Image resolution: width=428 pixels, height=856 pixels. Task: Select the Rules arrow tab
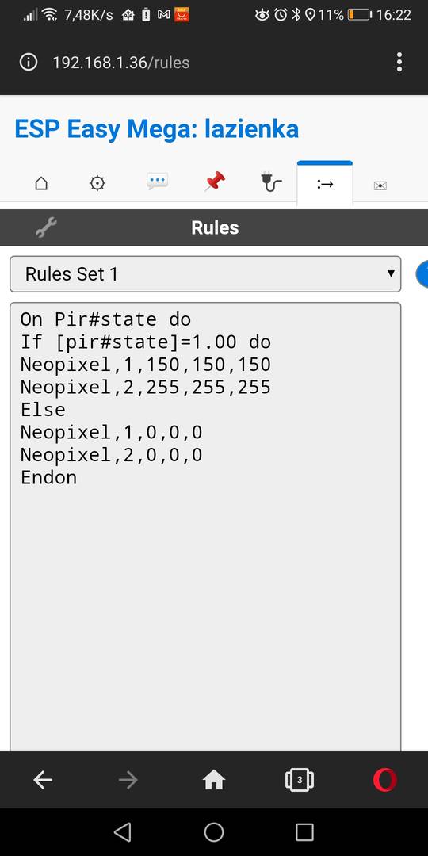click(x=325, y=184)
